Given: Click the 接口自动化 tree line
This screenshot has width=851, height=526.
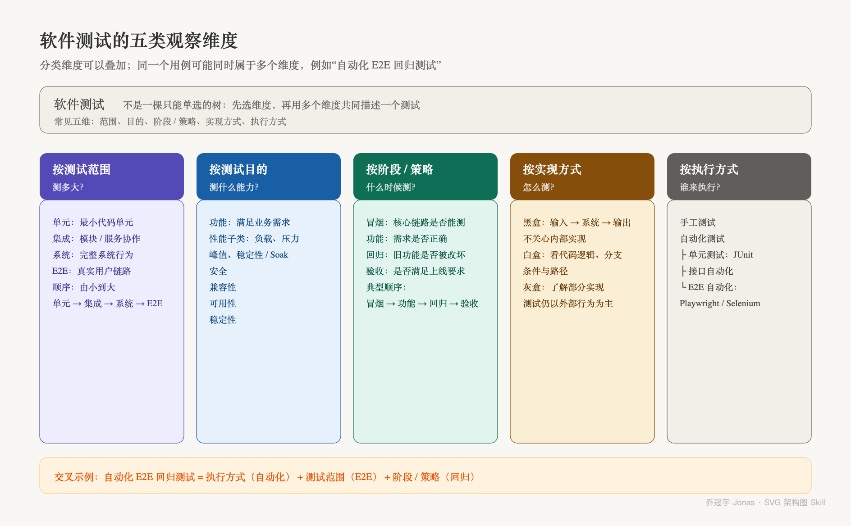Looking at the screenshot, I should (707, 271).
